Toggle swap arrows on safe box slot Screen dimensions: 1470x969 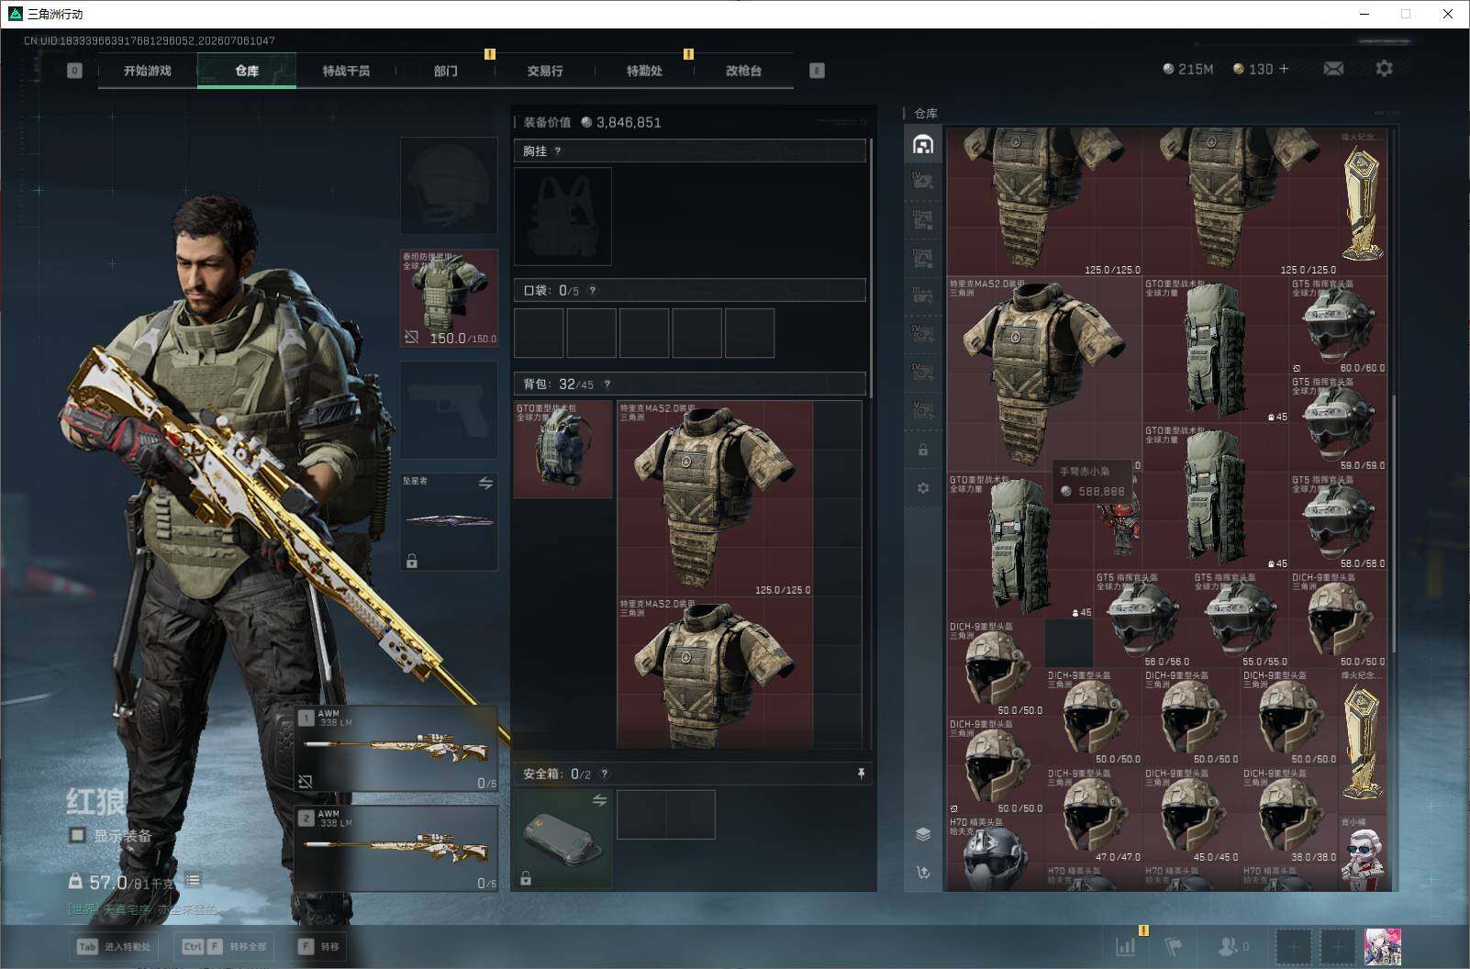coord(599,800)
